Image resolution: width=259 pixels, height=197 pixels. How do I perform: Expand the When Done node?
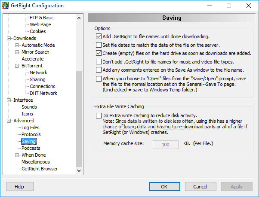(17, 155)
